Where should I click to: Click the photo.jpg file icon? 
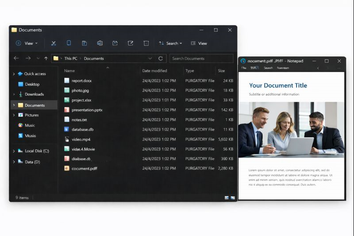coord(67,90)
